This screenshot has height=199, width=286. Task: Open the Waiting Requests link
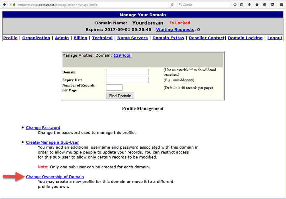tap(175, 30)
